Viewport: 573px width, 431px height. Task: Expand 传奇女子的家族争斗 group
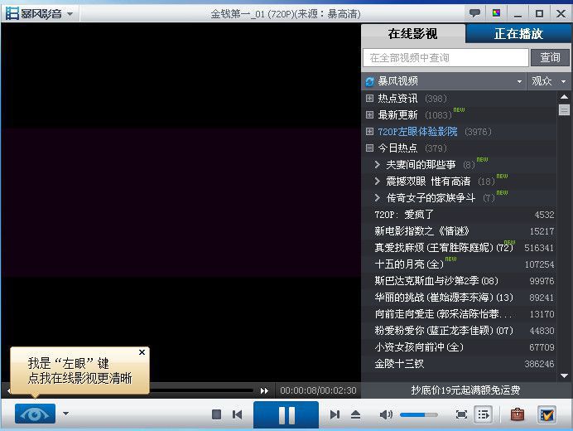[x=377, y=198]
